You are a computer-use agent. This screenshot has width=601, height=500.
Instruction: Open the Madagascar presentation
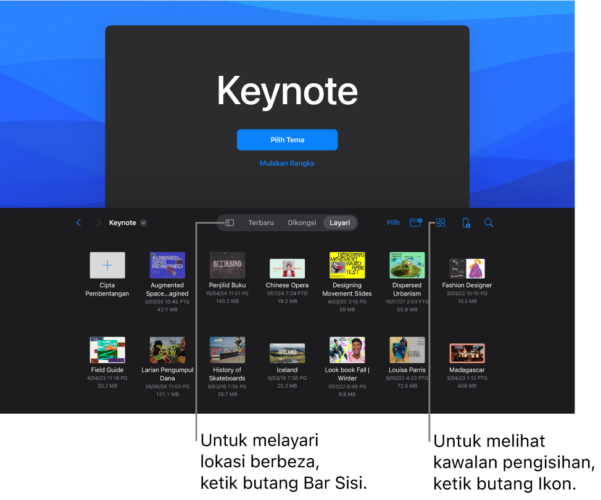[467, 353]
